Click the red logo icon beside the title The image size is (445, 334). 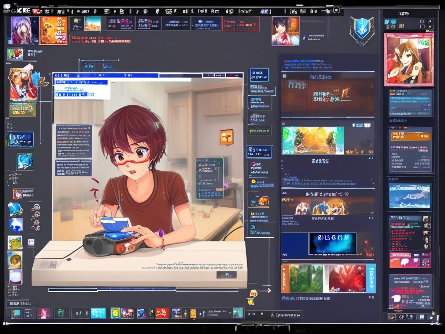36,11
